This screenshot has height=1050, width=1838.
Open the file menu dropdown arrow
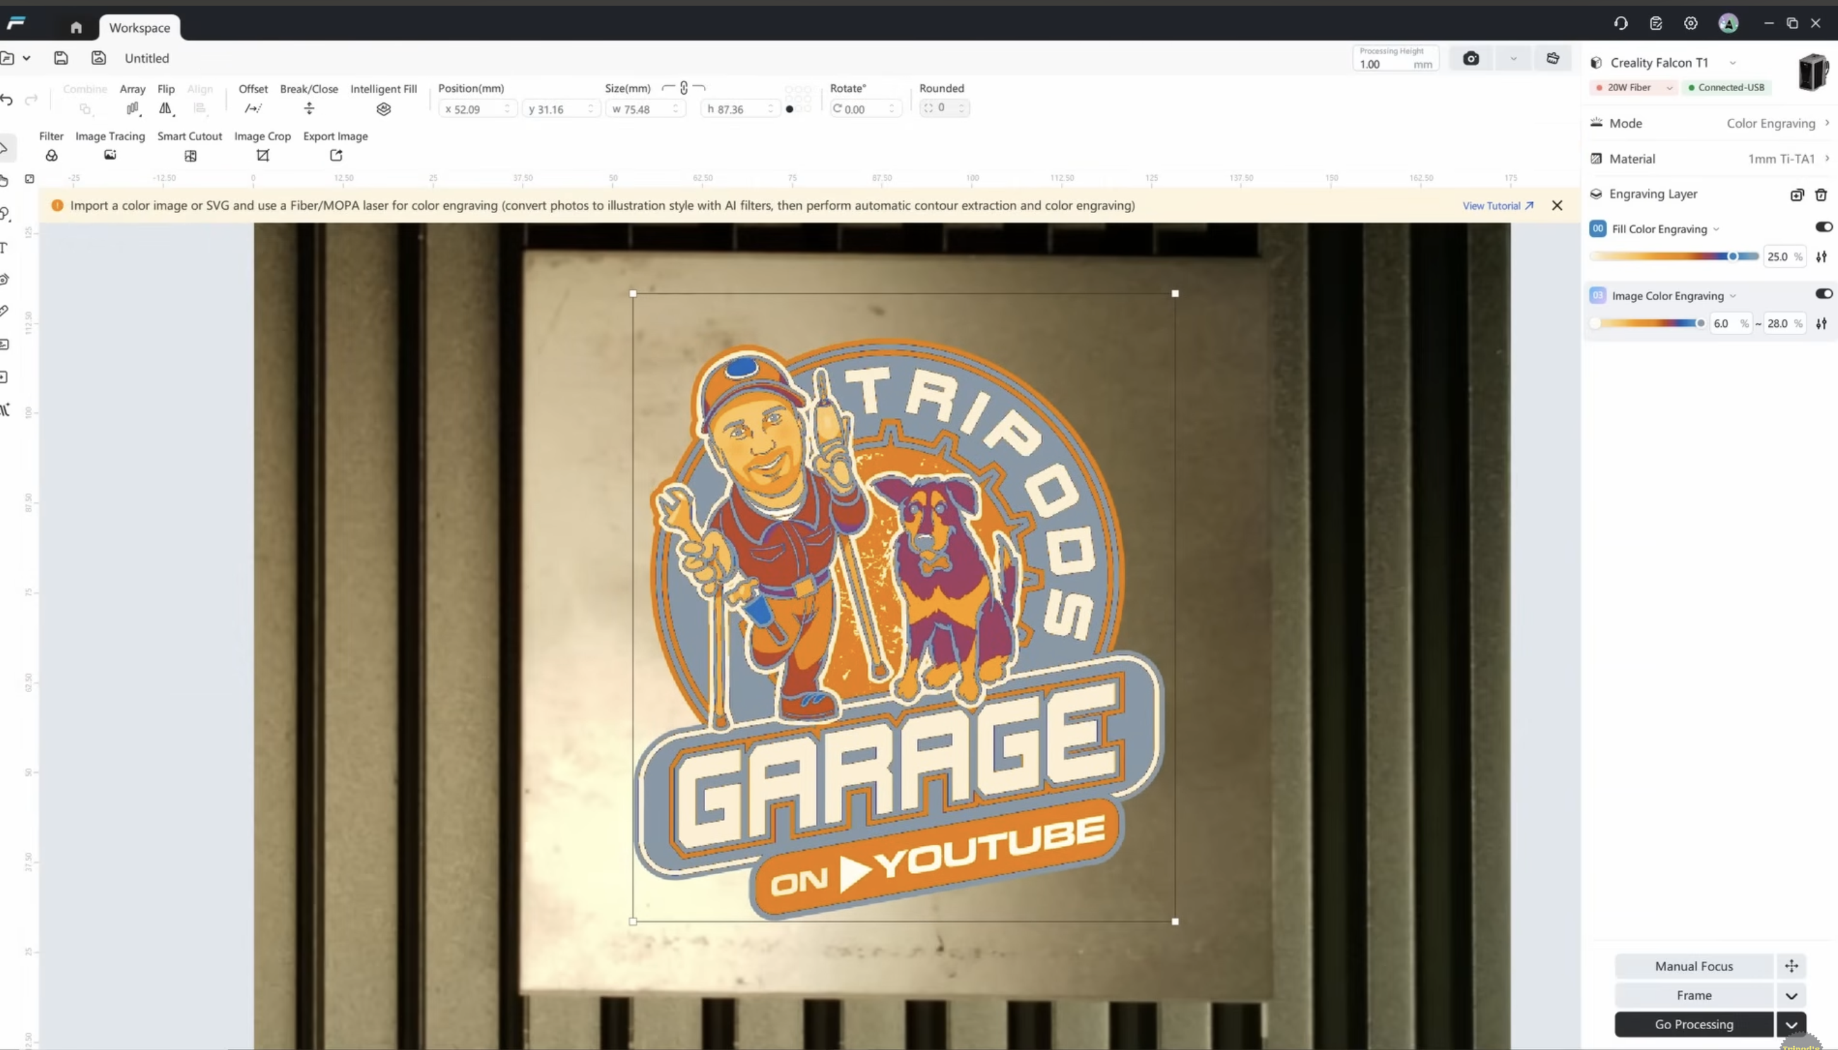(26, 58)
